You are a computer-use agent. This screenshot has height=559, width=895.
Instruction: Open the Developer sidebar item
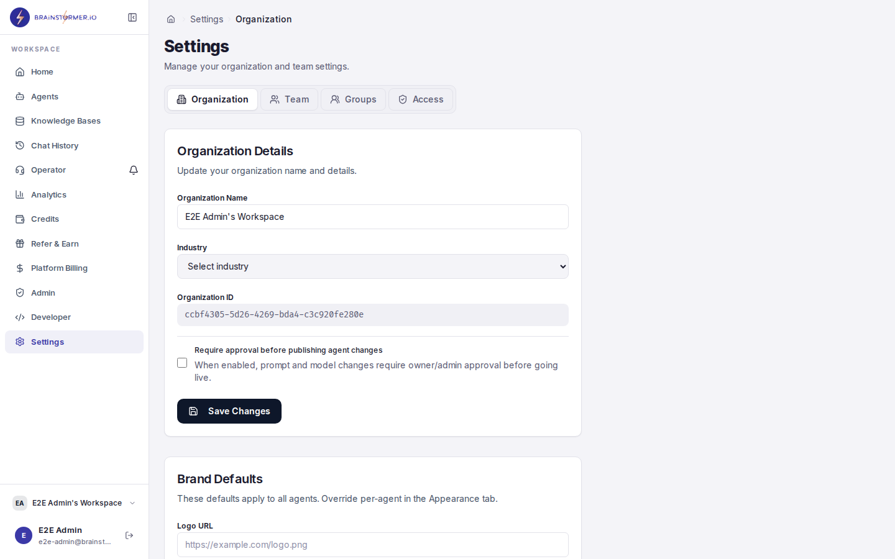(74, 317)
